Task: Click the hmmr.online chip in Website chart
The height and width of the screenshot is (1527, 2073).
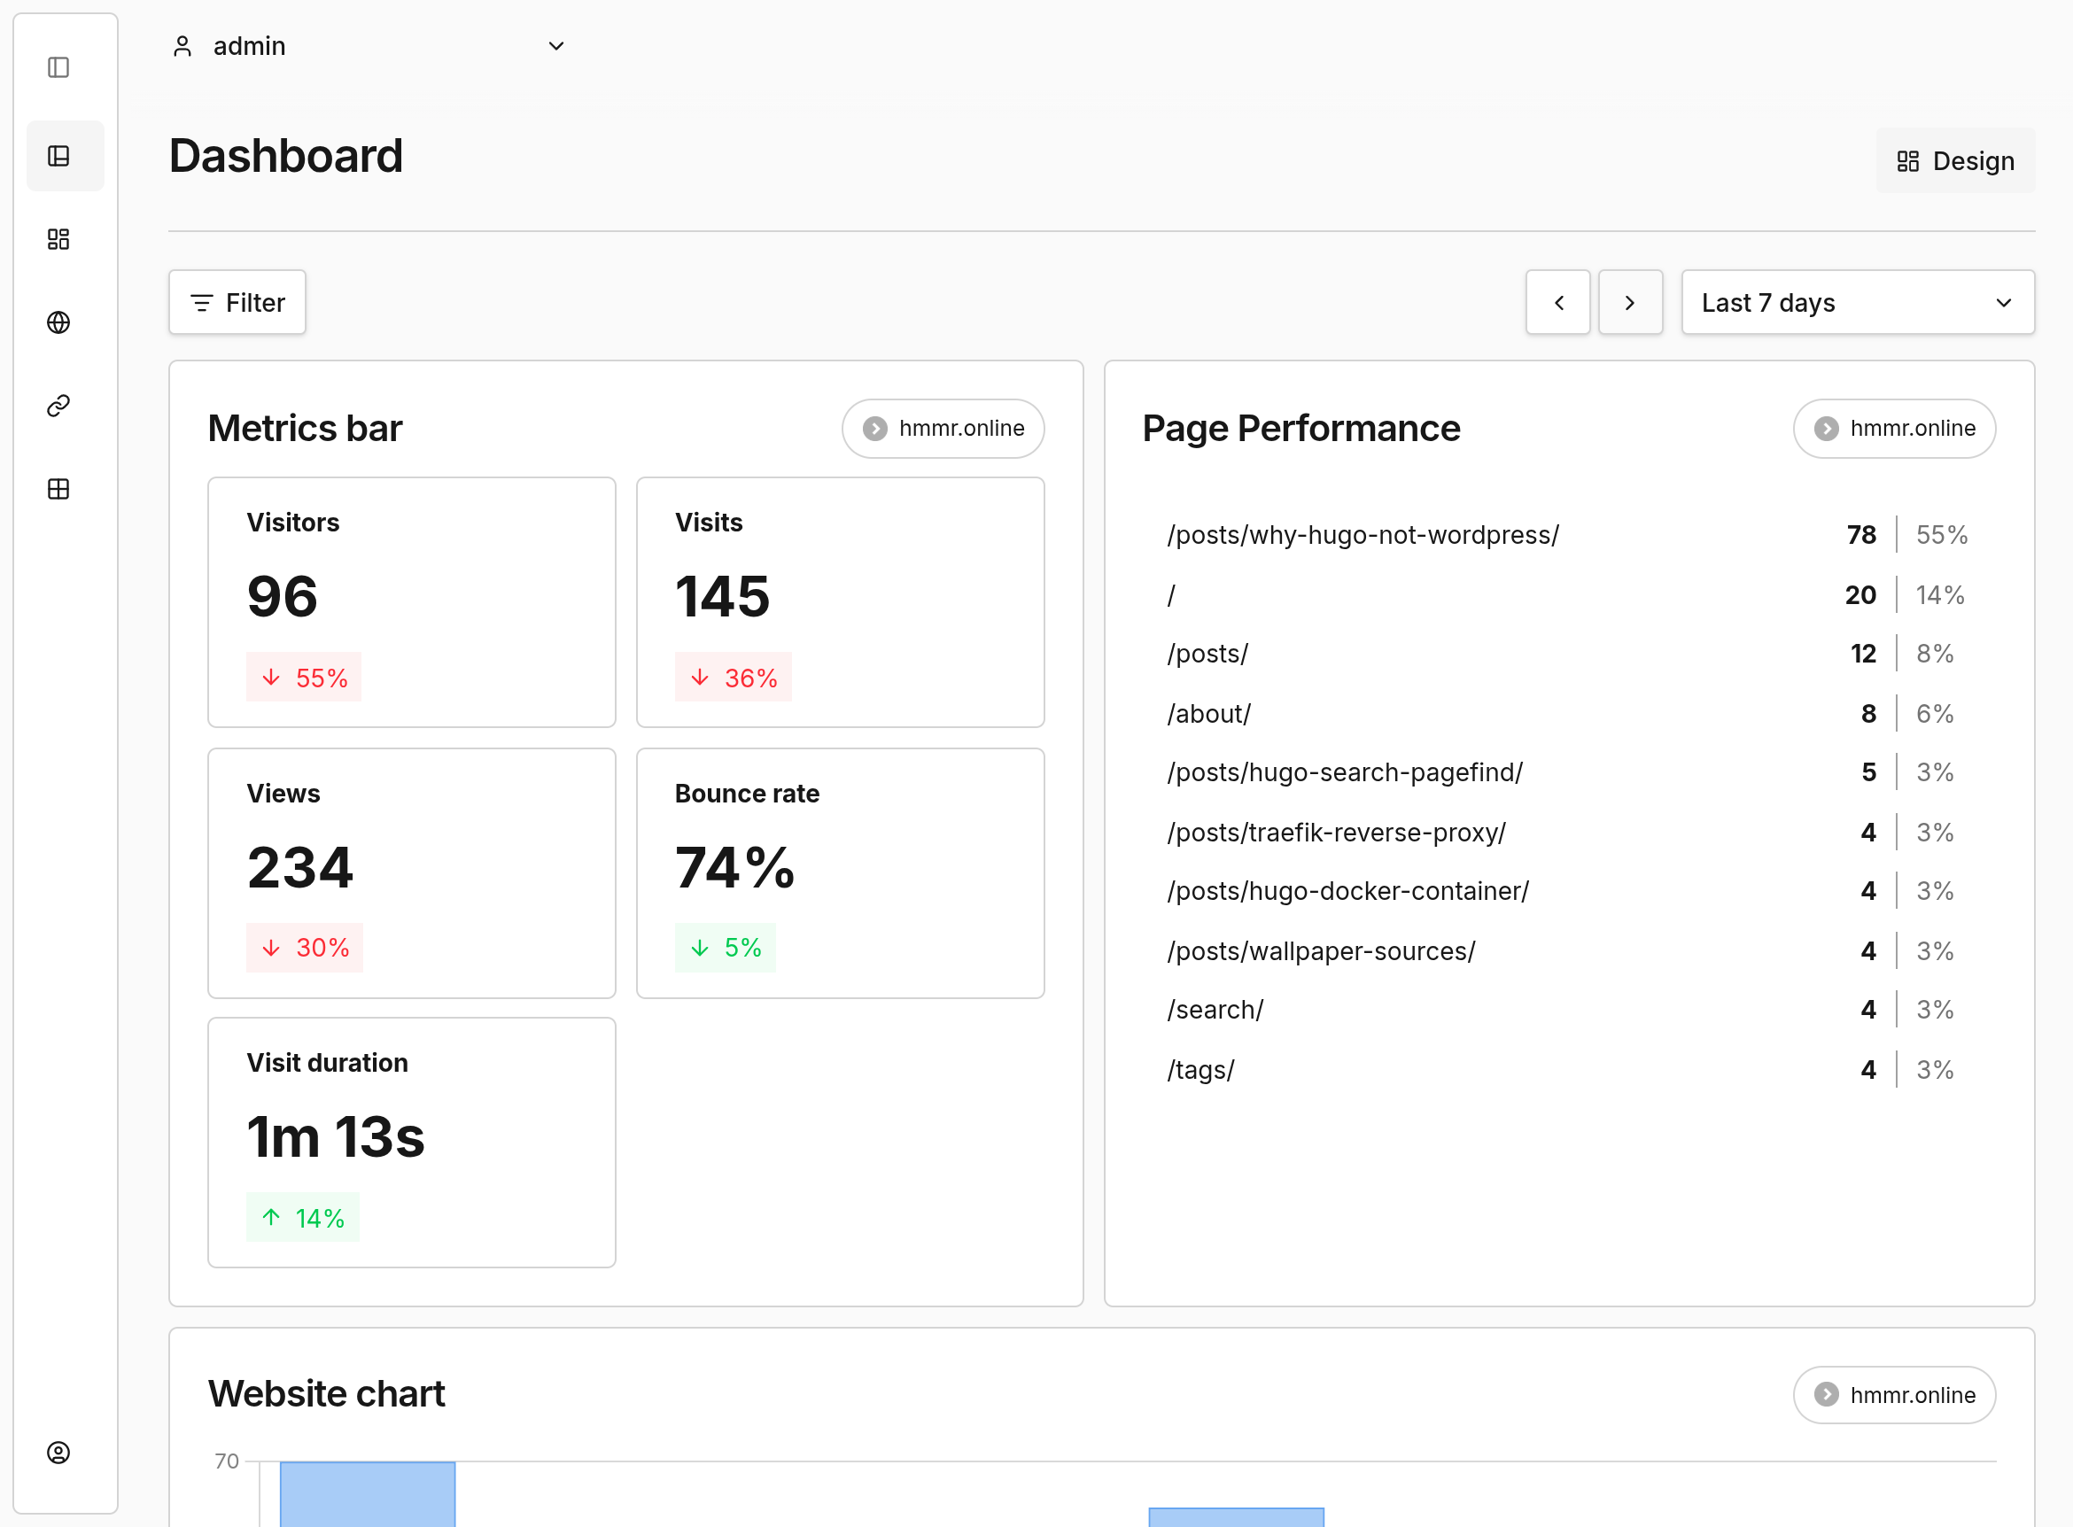Action: tap(1894, 1395)
